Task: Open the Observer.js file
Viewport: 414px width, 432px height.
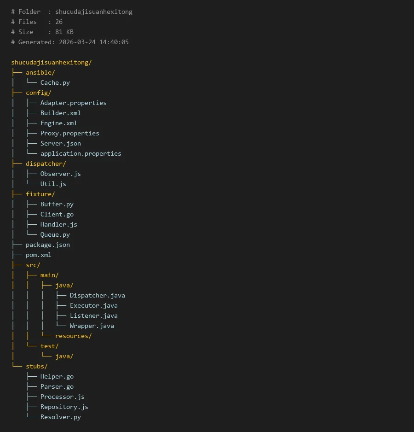Action: (x=60, y=174)
